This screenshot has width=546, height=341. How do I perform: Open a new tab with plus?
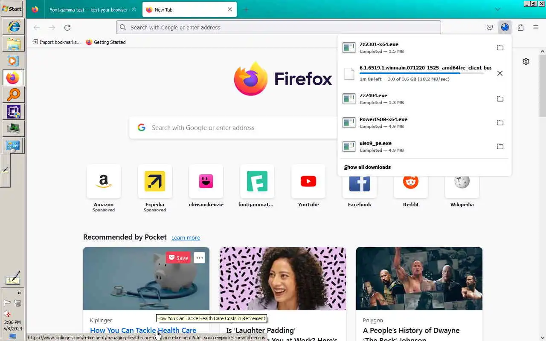pyautogui.click(x=246, y=9)
